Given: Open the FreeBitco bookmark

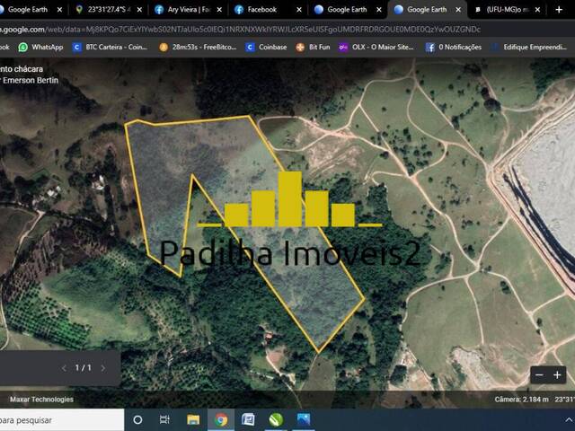Looking at the screenshot, I should [198, 47].
